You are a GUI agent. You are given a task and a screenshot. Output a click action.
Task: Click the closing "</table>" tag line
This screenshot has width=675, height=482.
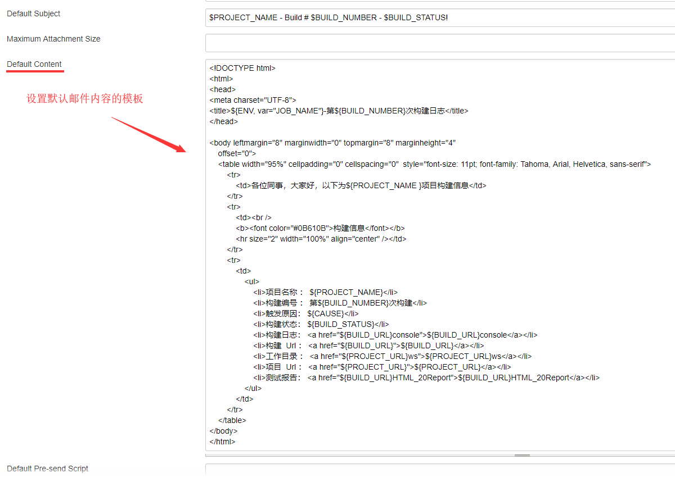(x=232, y=420)
